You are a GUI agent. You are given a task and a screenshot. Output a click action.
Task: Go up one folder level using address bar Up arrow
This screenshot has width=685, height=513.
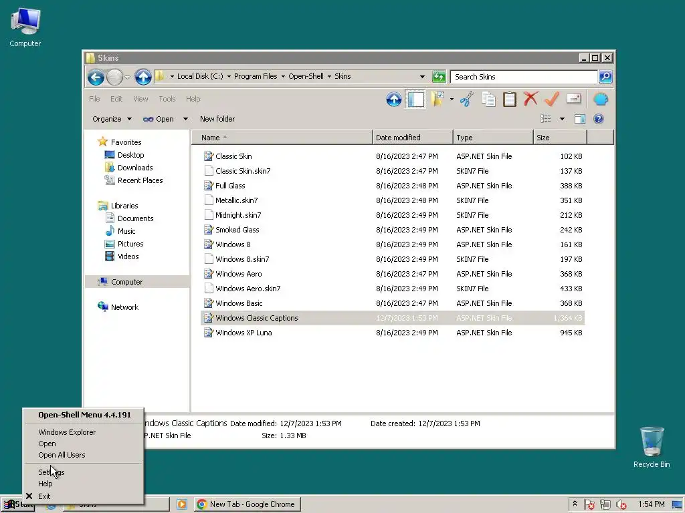[143, 77]
